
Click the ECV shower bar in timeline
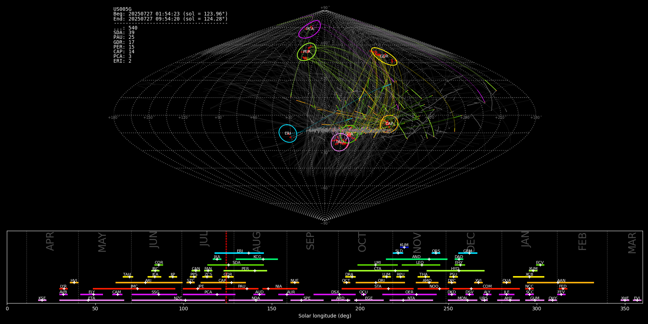pos(540,265)
